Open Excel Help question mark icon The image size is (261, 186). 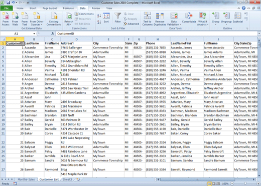[244, 8]
